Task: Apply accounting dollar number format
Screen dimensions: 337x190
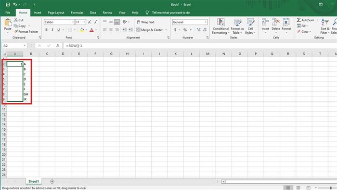Action: [175, 30]
